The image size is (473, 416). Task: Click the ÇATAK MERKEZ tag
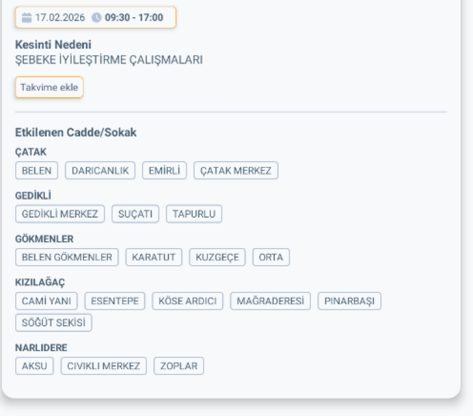click(236, 170)
